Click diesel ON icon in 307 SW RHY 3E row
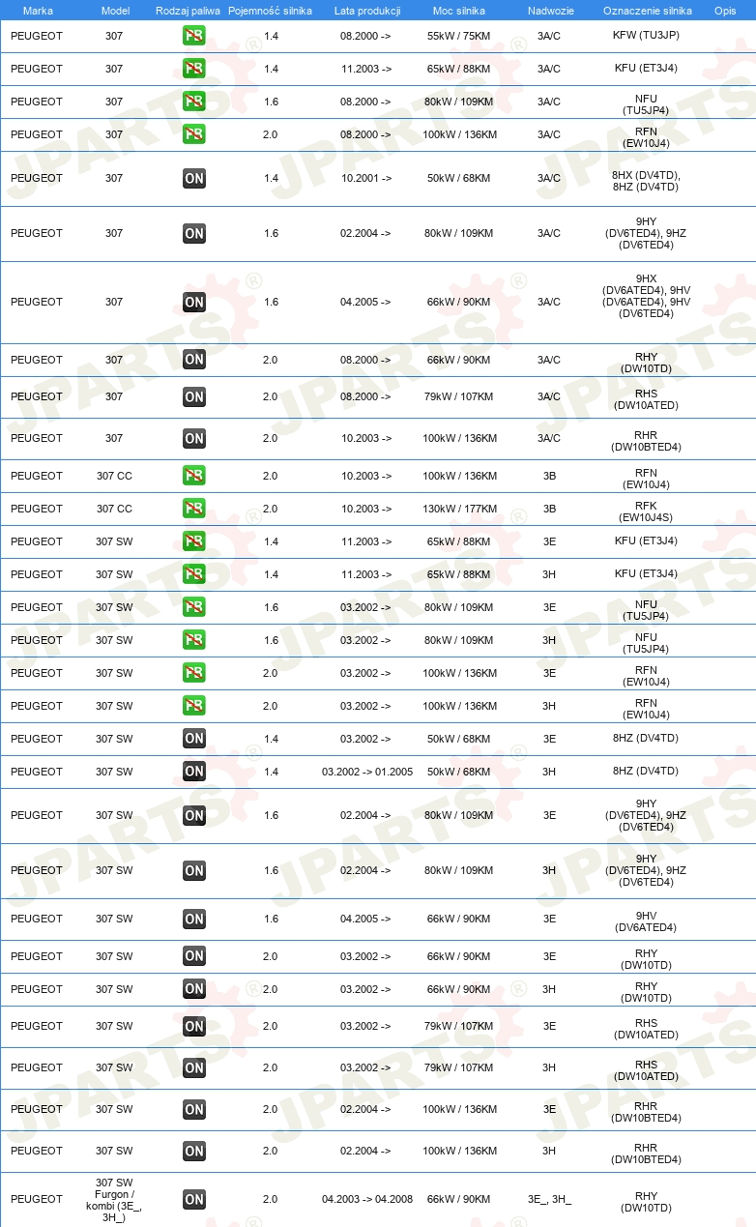The height and width of the screenshot is (1227, 756). [x=193, y=956]
